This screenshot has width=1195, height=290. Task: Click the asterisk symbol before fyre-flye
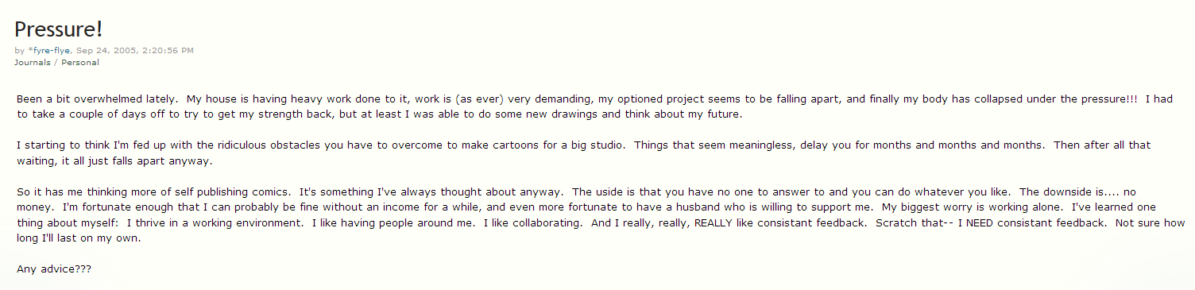[x=29, y=49]
